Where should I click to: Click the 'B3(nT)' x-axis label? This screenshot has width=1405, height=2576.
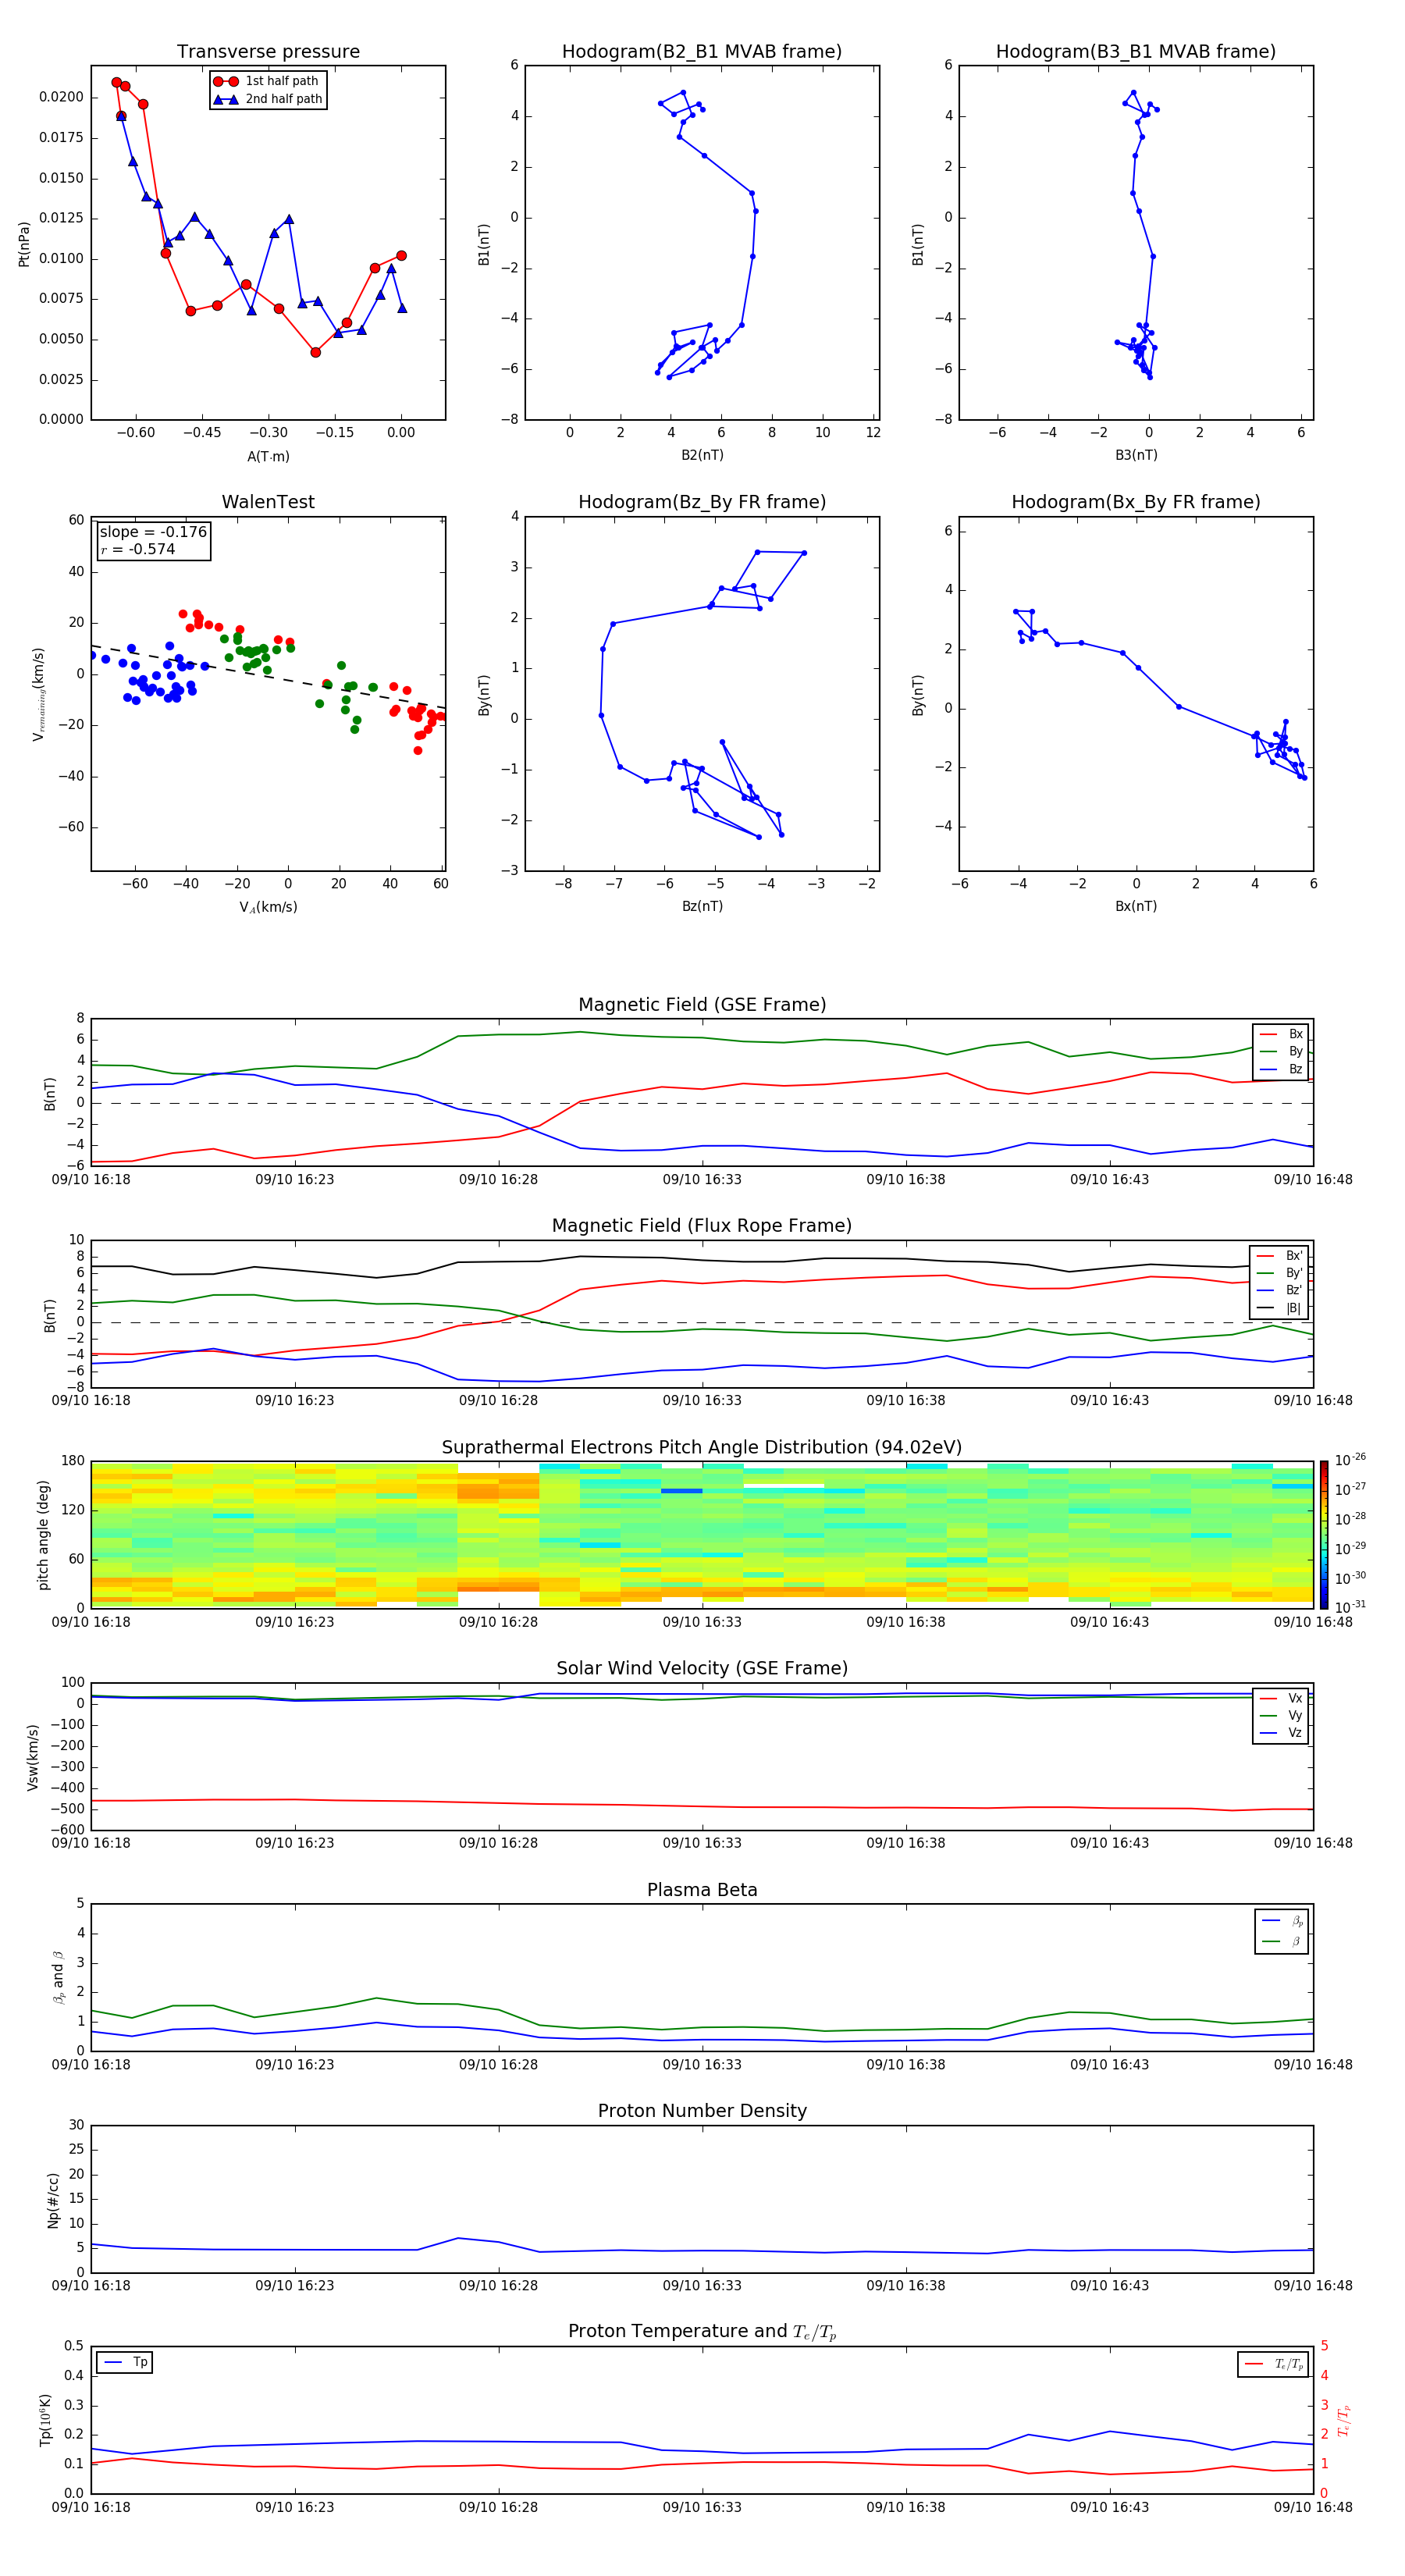1136,455
